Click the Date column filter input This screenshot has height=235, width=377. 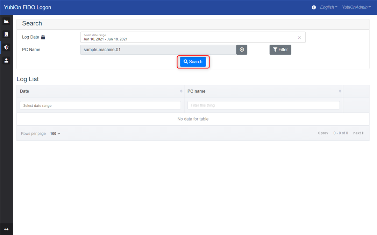click(x=100, y=105)
